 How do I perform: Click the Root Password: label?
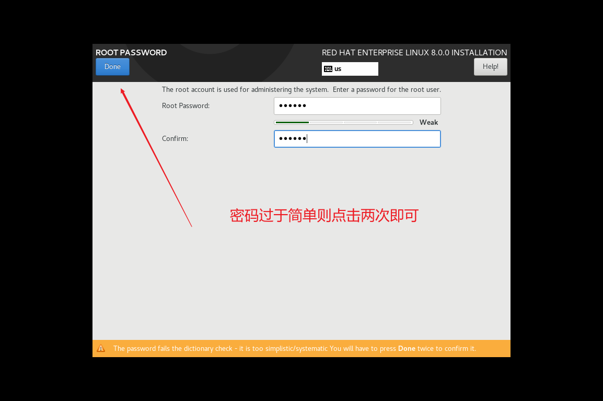coord(185,106)
